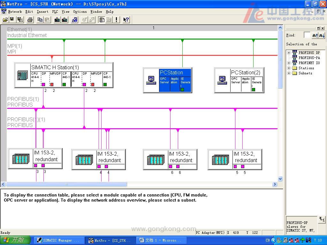This screenshot has width=327, height=245.
Task: Open the Options menu
Action: click(80, 12)
